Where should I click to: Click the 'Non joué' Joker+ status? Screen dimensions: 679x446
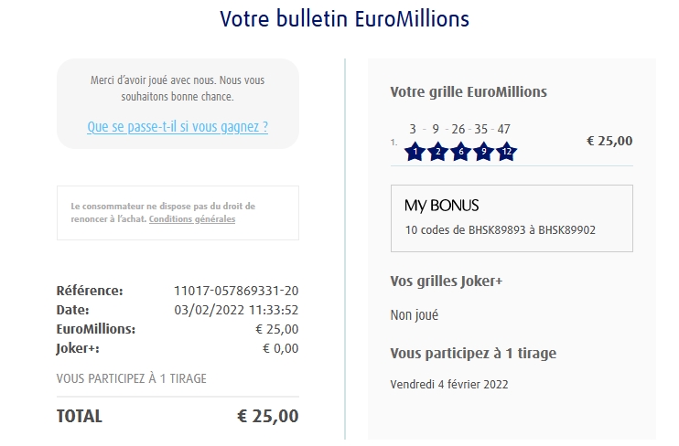(x=415, y=315)
